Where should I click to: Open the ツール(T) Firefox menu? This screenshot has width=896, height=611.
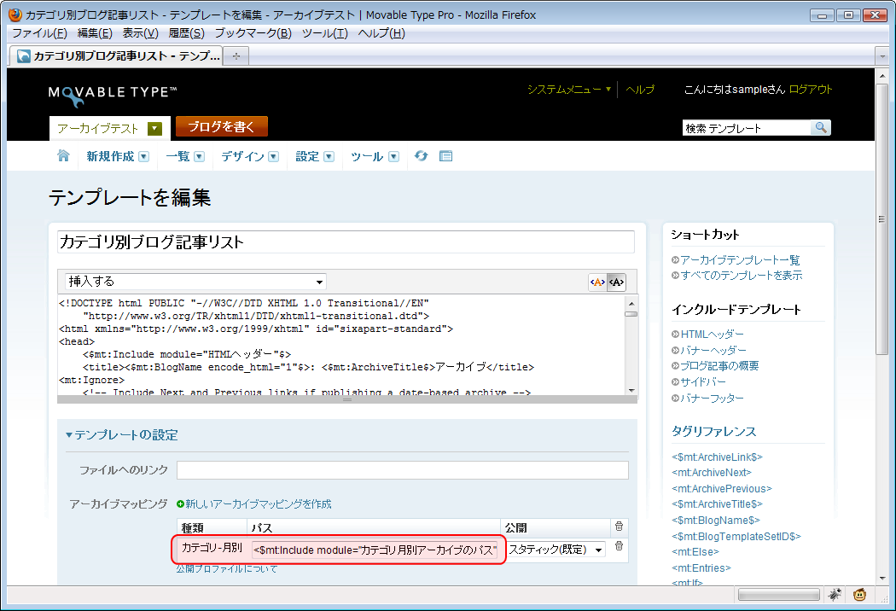(324, 33)
